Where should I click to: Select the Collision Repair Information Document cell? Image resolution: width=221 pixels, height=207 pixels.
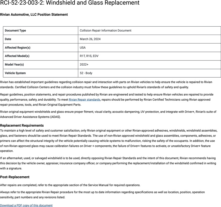(x=105, y=31)
